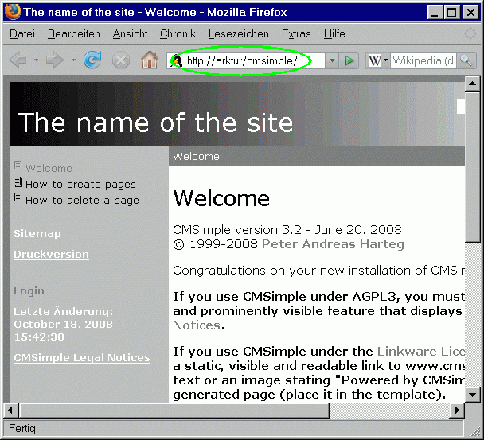Open the Bearbeiten menu
This screenshot has width=484, height=440.
tap(74, 33)
